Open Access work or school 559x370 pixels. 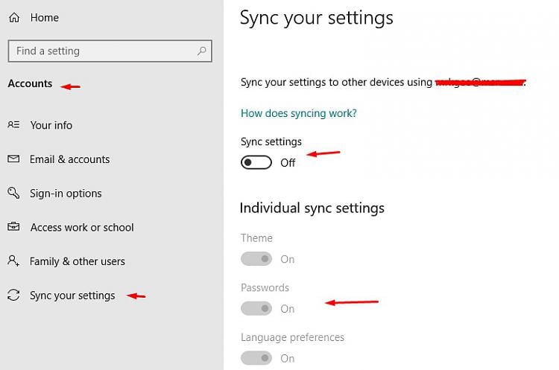click(x=82, y=227)
